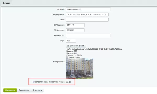
Task: Click the icon beside Запретить заказ label
Action: pos(33,82)
